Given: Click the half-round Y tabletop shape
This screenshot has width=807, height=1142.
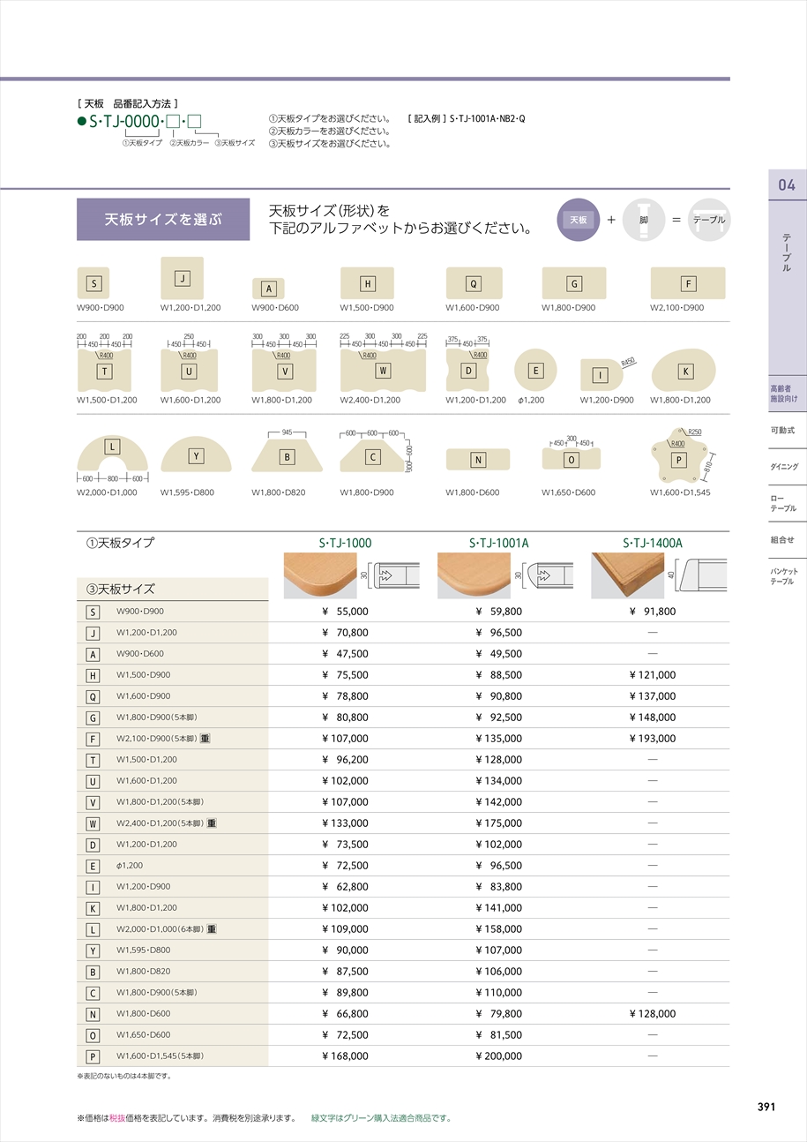Looking at the screenshot, I should (x=196, y=456).
